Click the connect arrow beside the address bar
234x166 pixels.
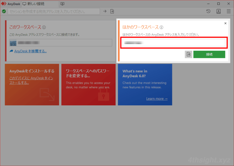(x=105, y=11)
